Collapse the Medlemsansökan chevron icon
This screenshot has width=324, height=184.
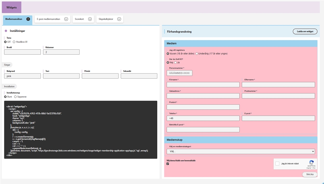(x=28, y=19)
